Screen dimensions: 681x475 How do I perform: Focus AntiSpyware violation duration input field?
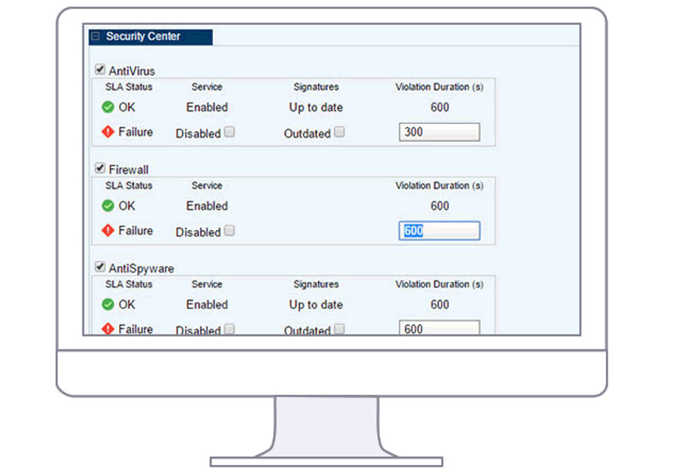[x=439, y=327]
